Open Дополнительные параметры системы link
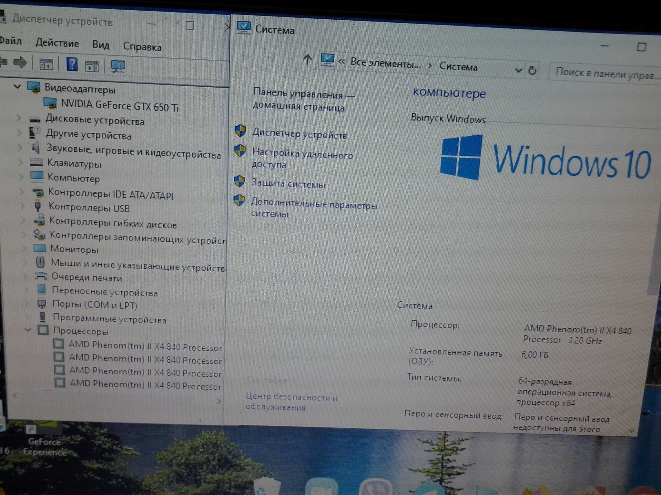661x495 pixels. pyautogui.click(x=314, y=208)
